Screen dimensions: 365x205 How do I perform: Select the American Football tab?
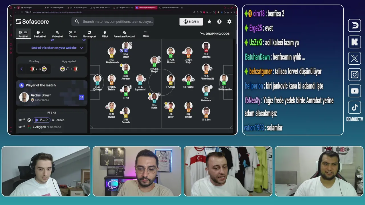[x=124, y=34]
